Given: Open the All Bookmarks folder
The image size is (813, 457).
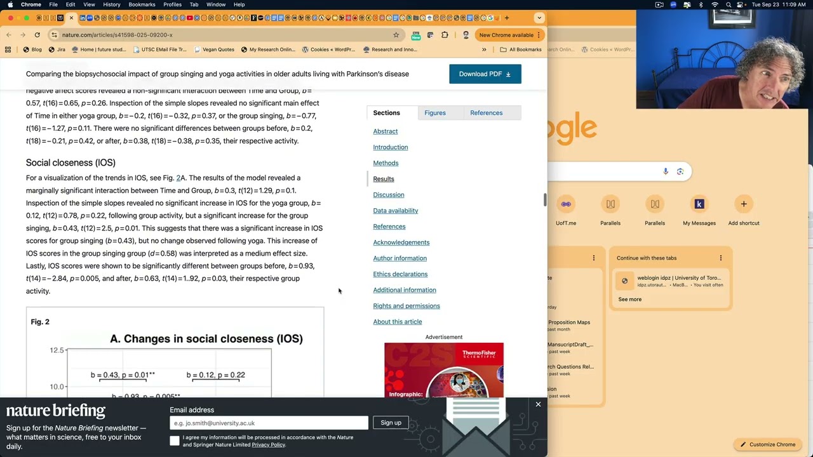Looking at the screenshot, I should pos(520,50).
